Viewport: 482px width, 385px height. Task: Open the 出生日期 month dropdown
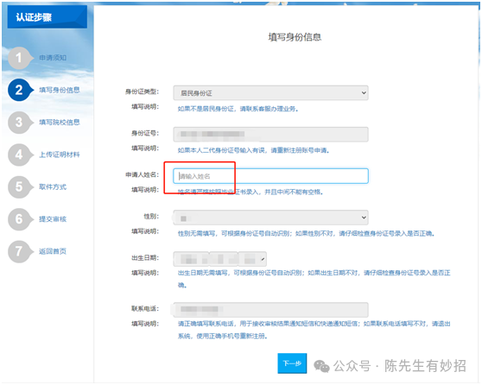[x=224, y=259]
